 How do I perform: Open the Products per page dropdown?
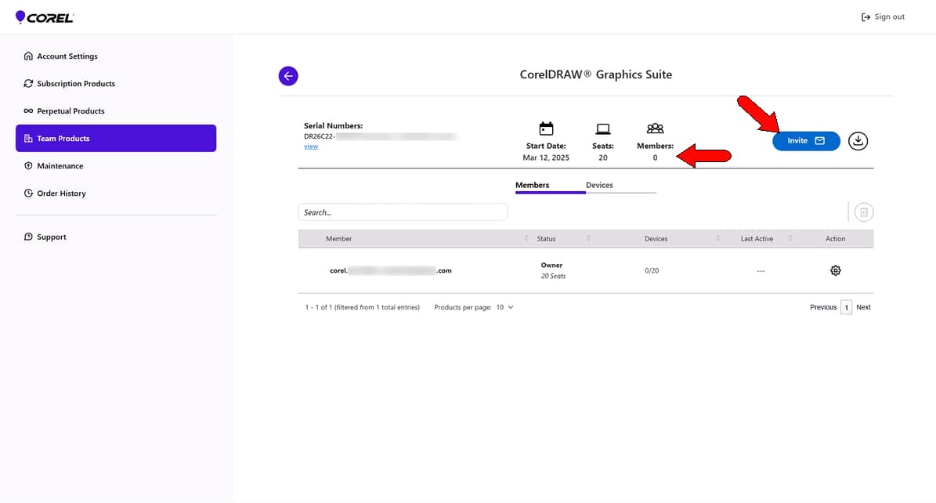(504, 307)
